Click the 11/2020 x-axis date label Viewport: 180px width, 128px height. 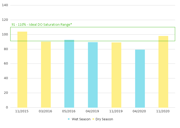(163, 111)
